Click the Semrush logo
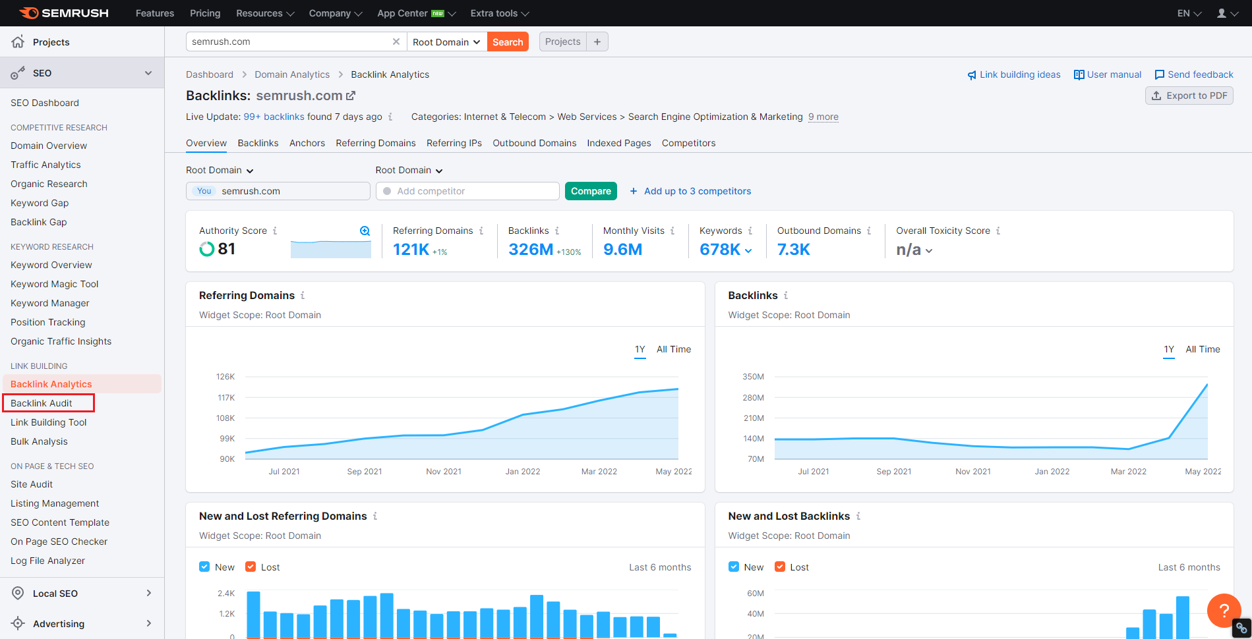Image resolution: width=1252 pixels, height=639 pixels. (x=64, y=13)
